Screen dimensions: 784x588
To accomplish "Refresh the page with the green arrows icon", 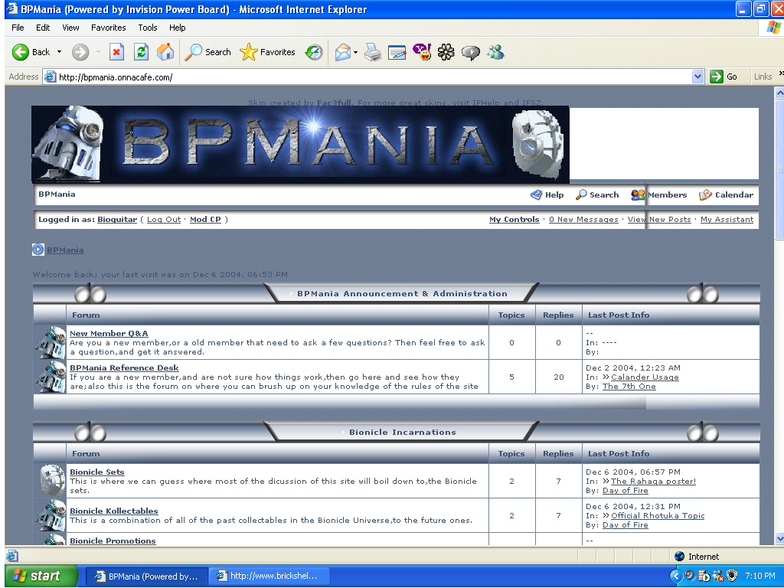I will coord(142,52).
